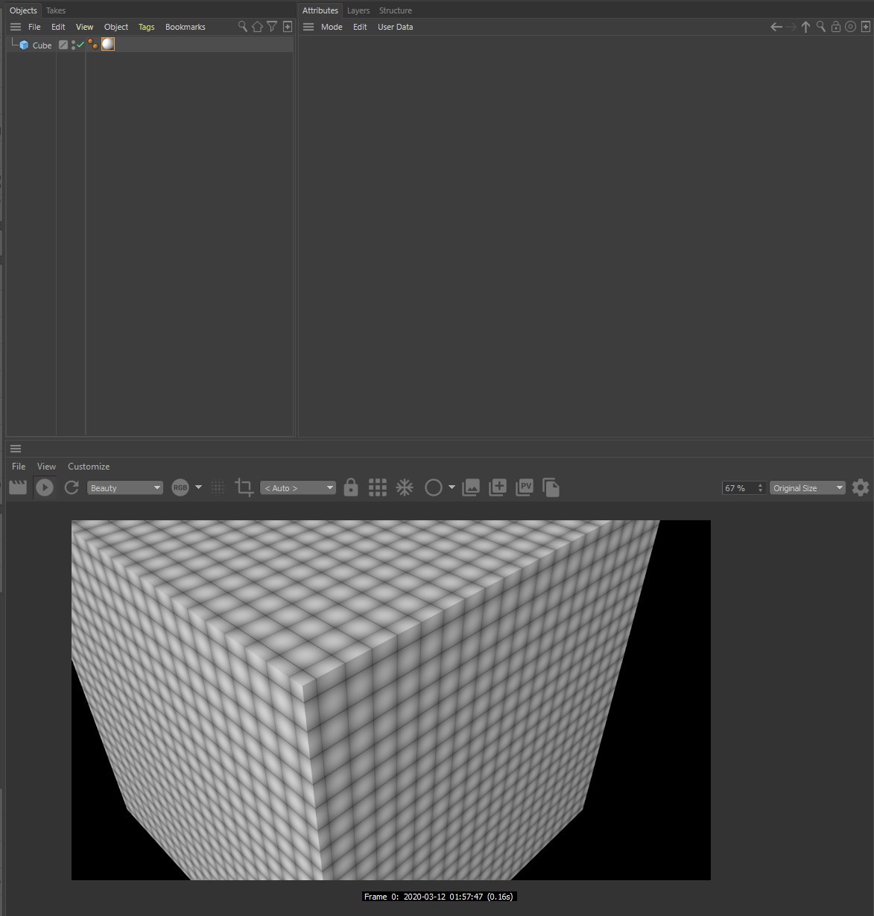Open the filter funnel in Objects panel

273,27
